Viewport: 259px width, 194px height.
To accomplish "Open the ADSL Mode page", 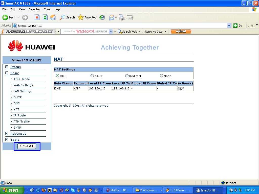I will [21, 79].
